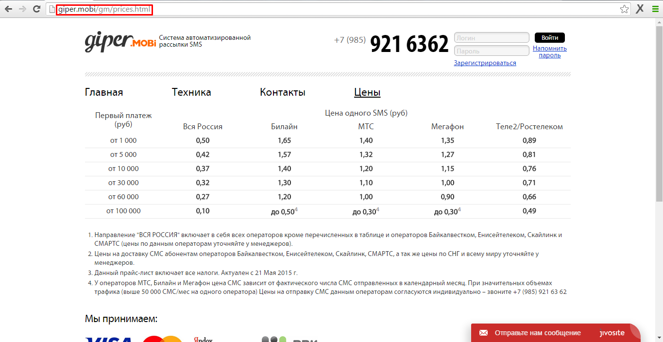This screenshot has height=342, width=663.
Task: Open the Отправьте нам сообщение chat bar
Action: point(556,333)
